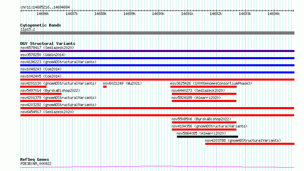Open esv3625426 (1000GenomesConsortiumPhase3) label
The height and width of the screenshot is (171, 304).
(x=211, y=83)
